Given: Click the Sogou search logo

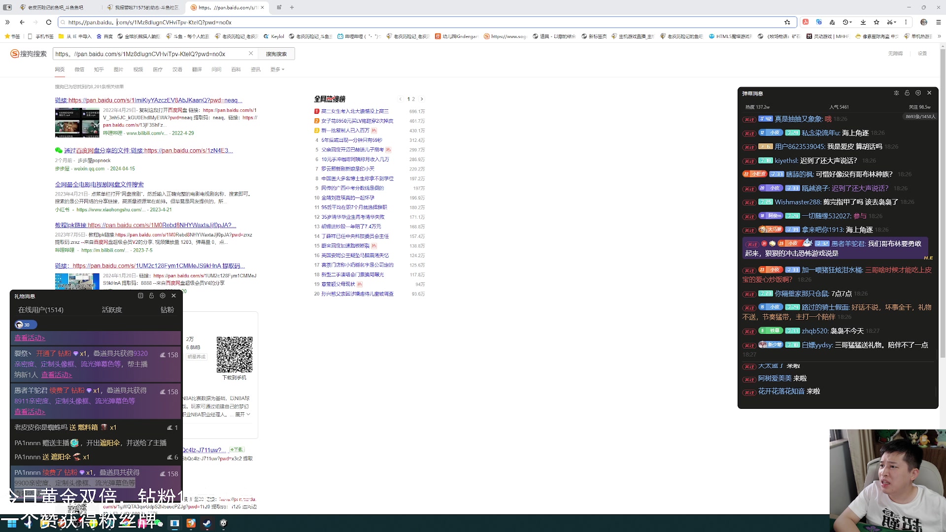Looking at the screenshot, I should (x=29, y=54).
